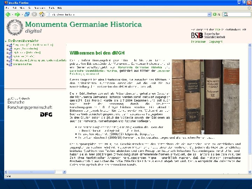Open the Forward button history dropdown arrow
Viewport: 252px width, 189px height.
tap(22, 15)
